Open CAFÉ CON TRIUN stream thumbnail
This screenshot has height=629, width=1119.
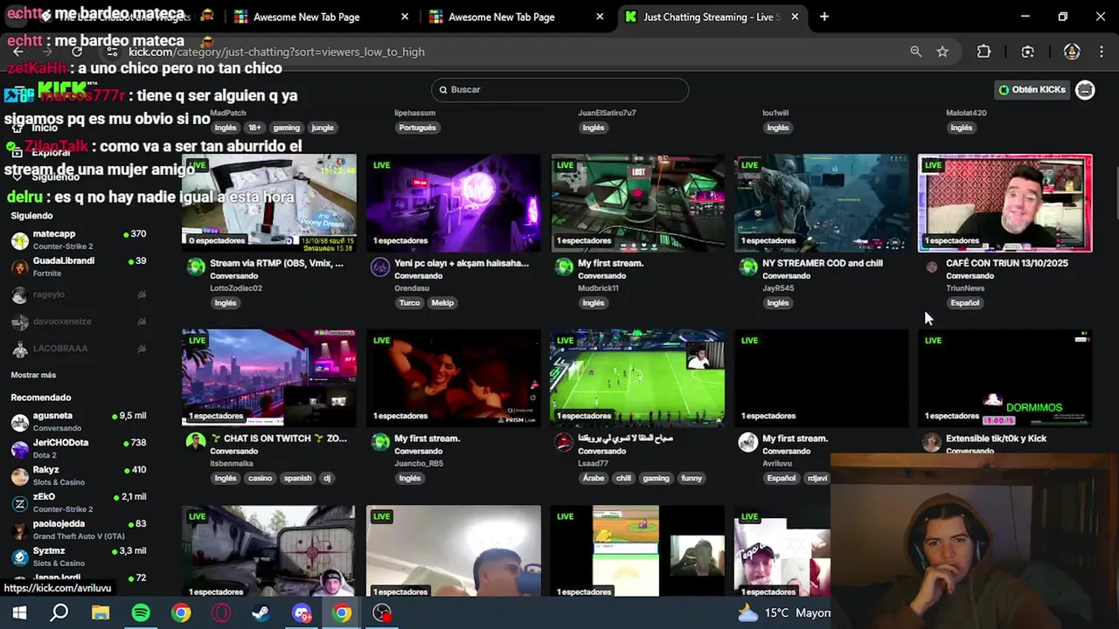(x=1005, y=204)
